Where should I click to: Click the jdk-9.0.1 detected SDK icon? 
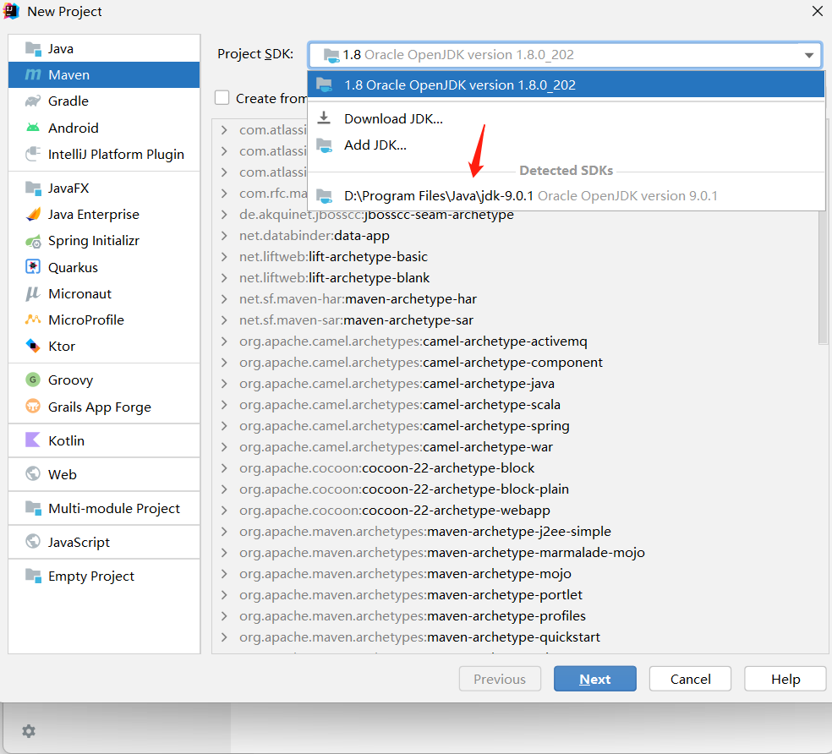point(324,196)
